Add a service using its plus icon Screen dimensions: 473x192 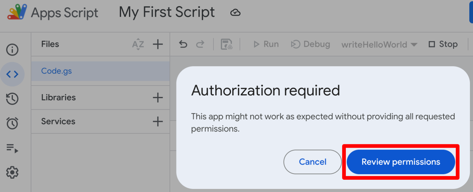[158, 121]
